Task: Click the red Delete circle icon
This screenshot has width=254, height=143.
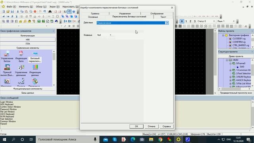Action: coord(35,12)
